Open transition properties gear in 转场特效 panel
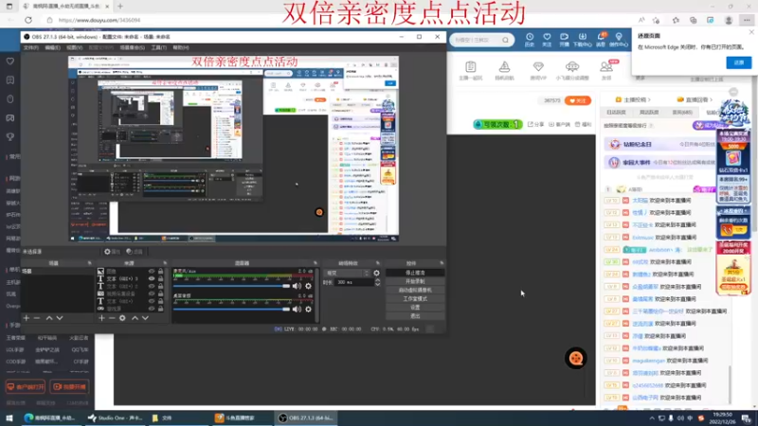 [x=376, y=273]
